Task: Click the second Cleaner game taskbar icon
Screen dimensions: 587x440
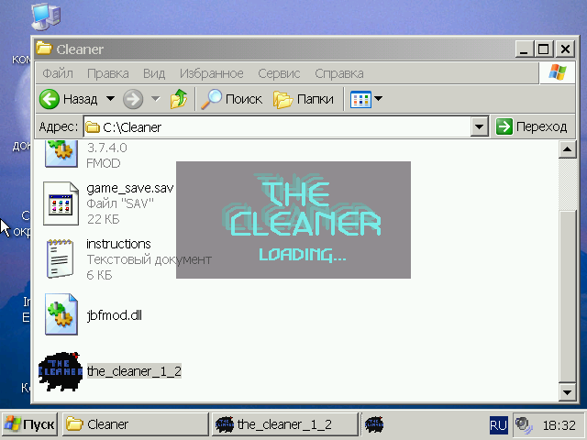Action: click(374, 424)
